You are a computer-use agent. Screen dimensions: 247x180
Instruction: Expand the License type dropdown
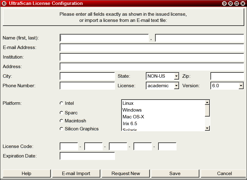click(162, 86)
